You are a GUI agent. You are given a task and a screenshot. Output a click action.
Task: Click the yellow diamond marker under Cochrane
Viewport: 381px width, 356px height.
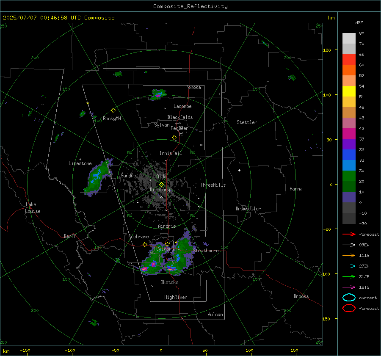tap(145, 244)
